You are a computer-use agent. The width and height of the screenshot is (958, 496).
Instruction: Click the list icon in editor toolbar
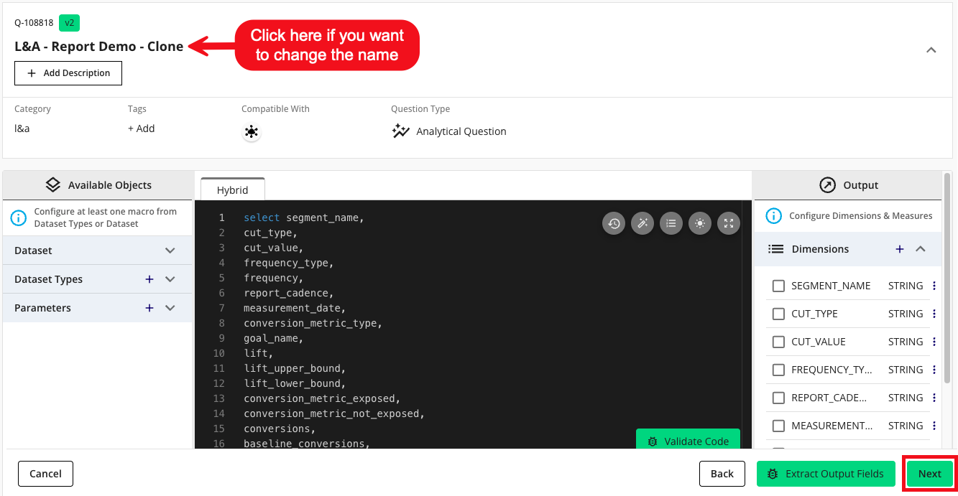click(x=671, y=223)
